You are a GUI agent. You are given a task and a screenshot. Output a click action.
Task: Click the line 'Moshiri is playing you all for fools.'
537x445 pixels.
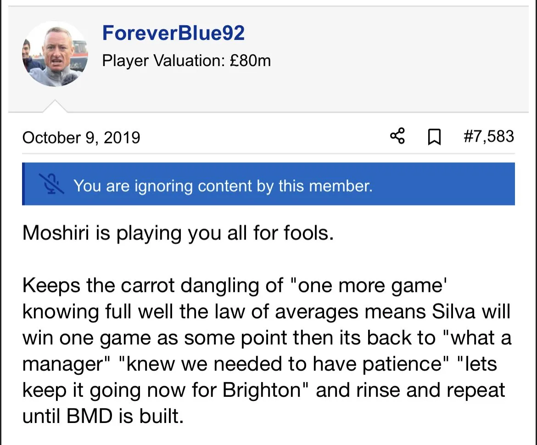177,233
